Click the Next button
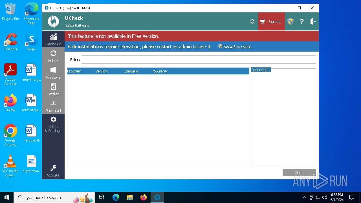The height and width of the screenshot is (203, 361). pyautogui.click(x=299, y=173)
